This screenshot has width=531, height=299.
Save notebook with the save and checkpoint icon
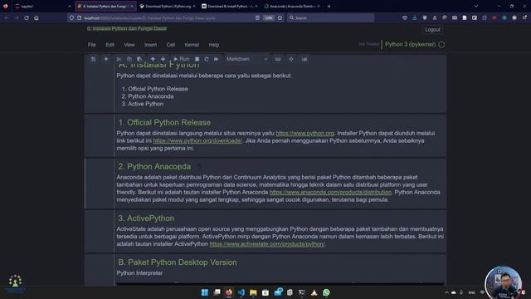[x=94, y=59]
